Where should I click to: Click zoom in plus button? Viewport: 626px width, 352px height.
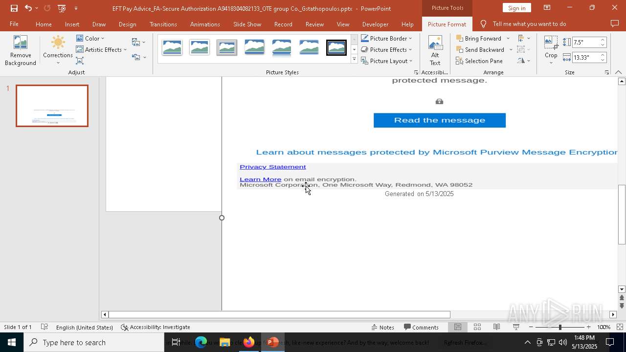coord(588,327)
